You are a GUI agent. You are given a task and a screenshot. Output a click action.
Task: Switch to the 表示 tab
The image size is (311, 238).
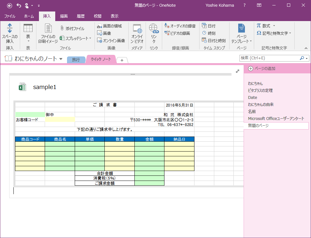pyautogui.click(x=114, y=16)
